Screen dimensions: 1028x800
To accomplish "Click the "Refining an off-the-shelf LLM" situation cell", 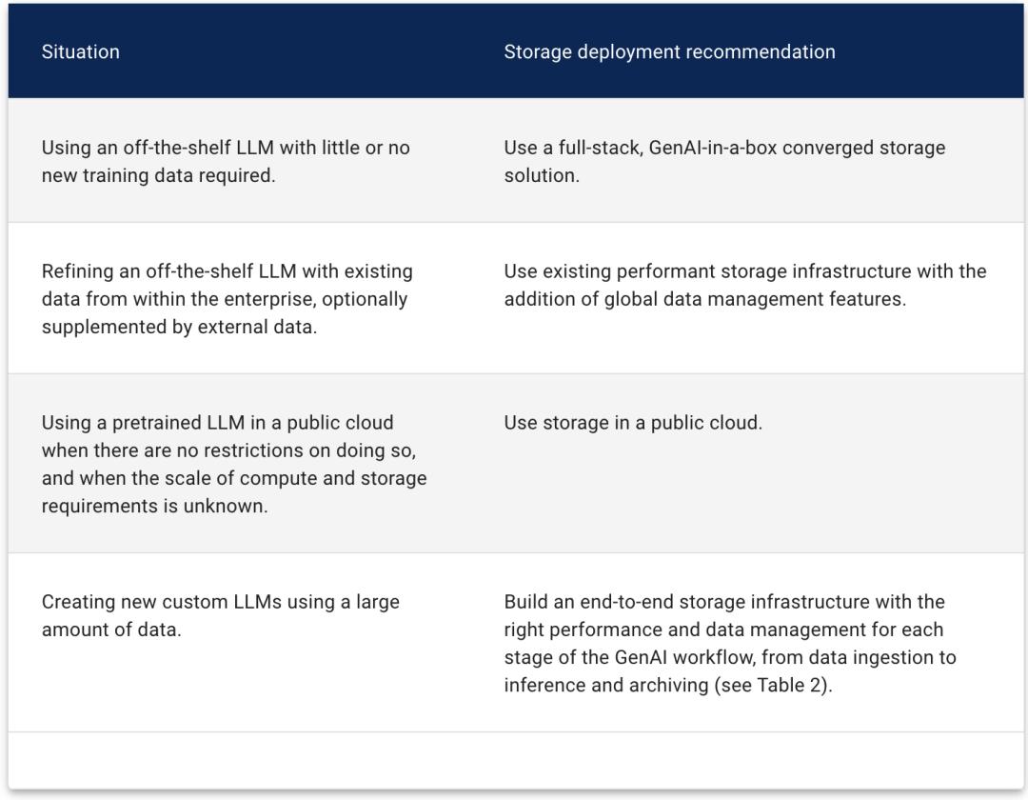I will pos(227,298).
